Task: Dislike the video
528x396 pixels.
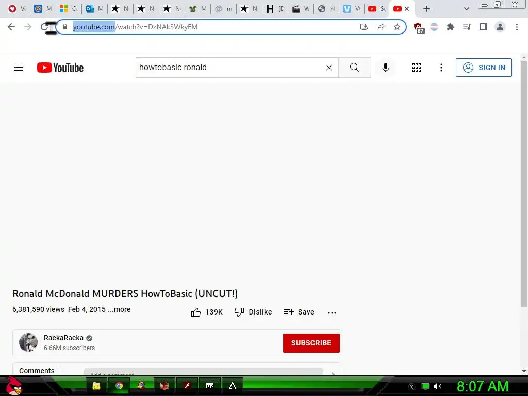Action: (x=253, y=312)
